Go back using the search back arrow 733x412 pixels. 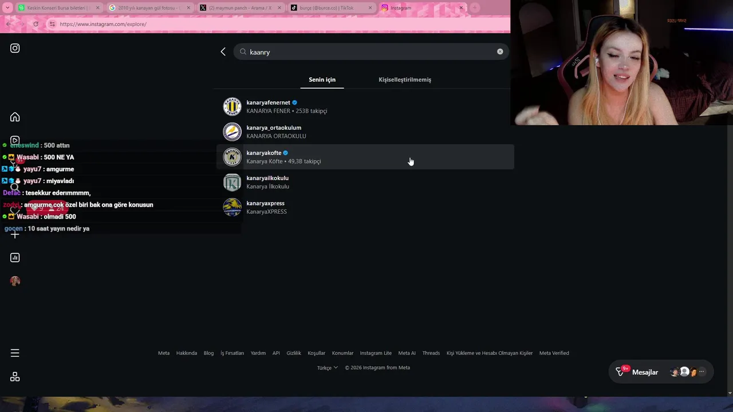[x=223, y=51]
